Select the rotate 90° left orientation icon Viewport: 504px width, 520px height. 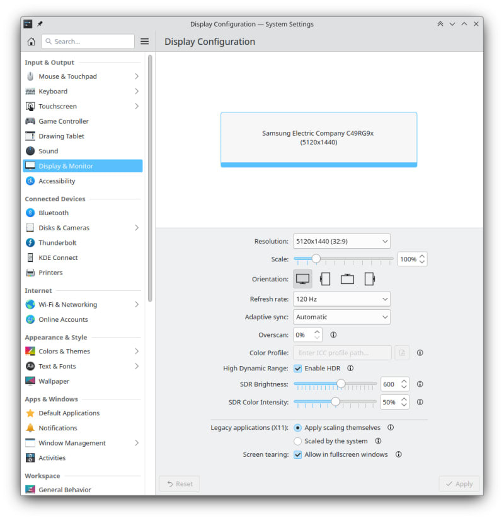pos(325,279)
